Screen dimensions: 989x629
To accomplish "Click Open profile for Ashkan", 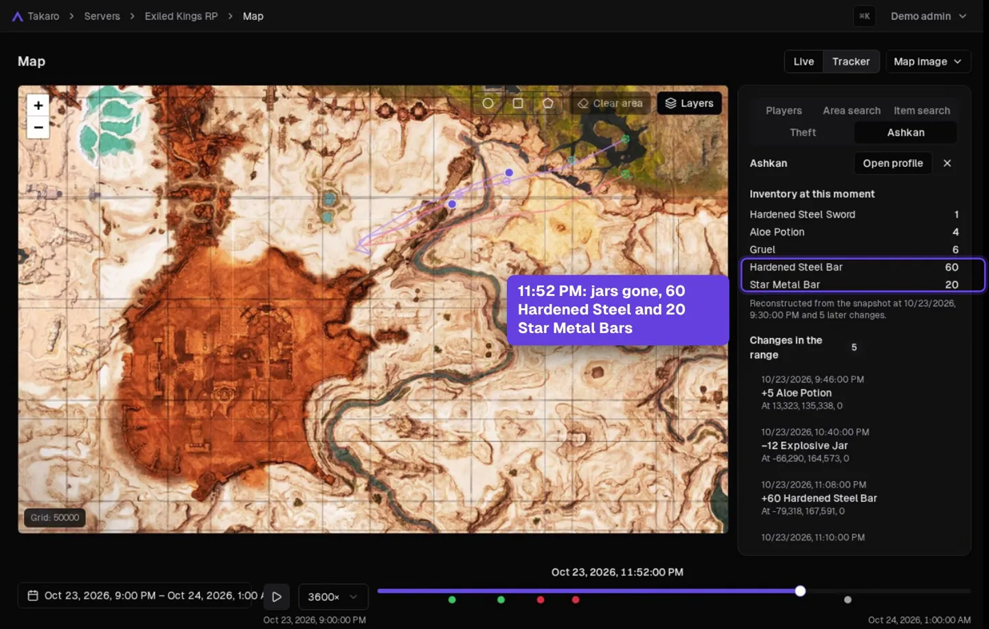I will tap(893, 163).
